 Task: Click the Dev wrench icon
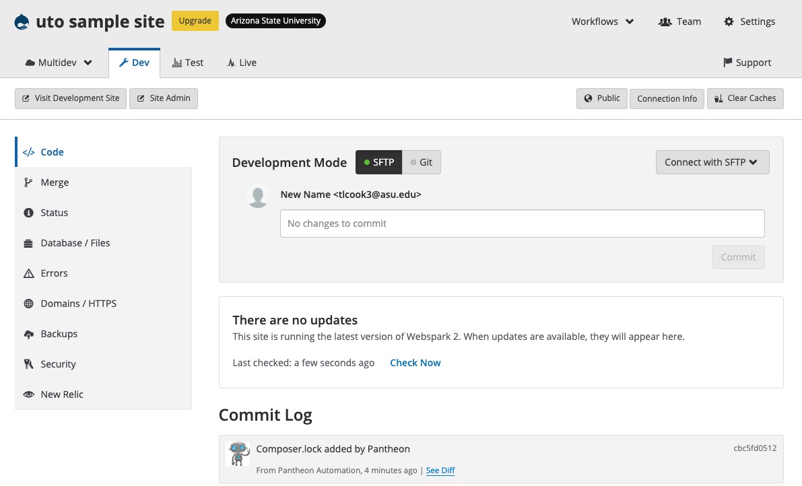click(x=123, y=63)
